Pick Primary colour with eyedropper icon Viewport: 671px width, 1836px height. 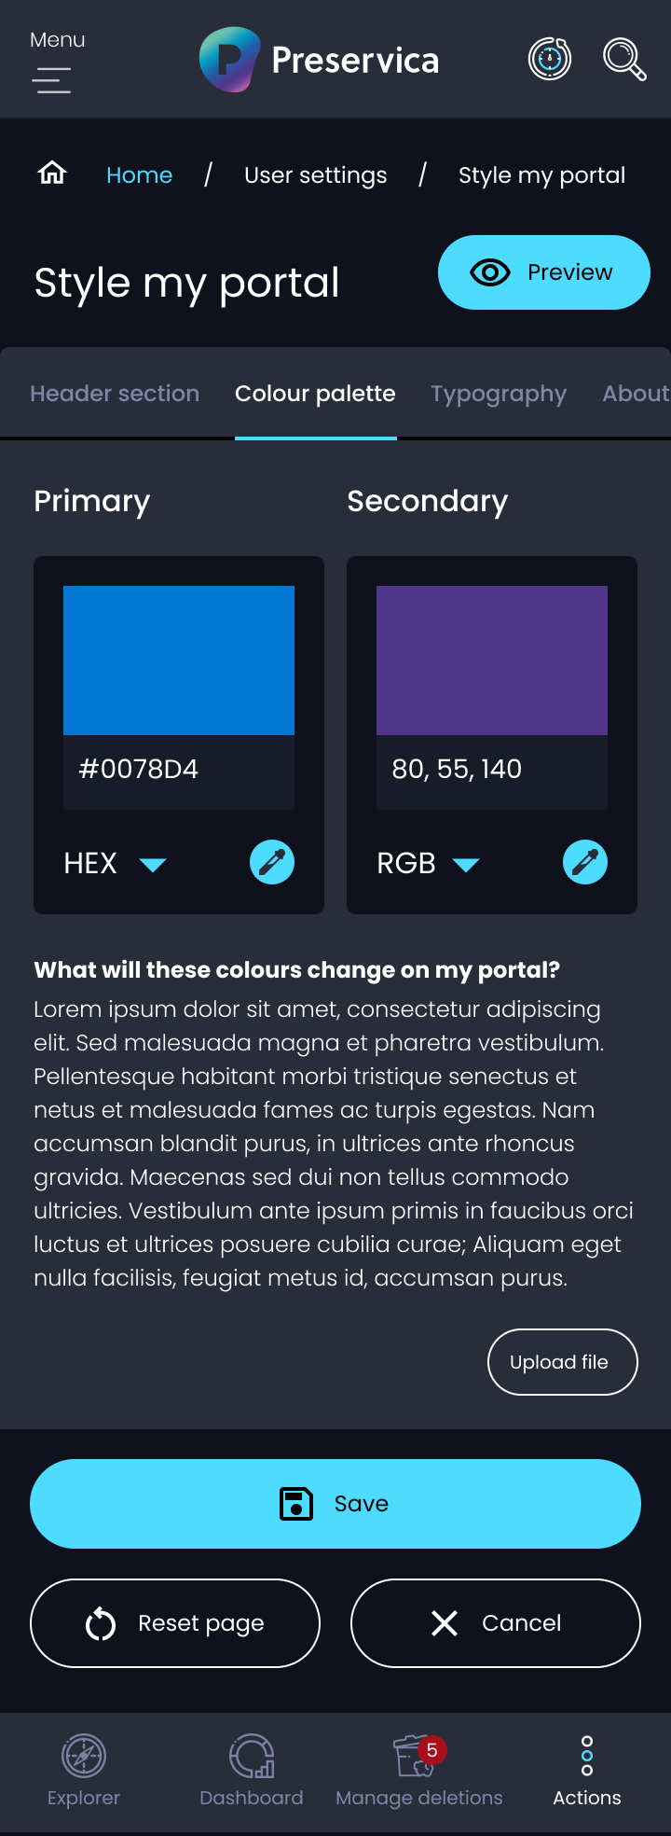272,862
